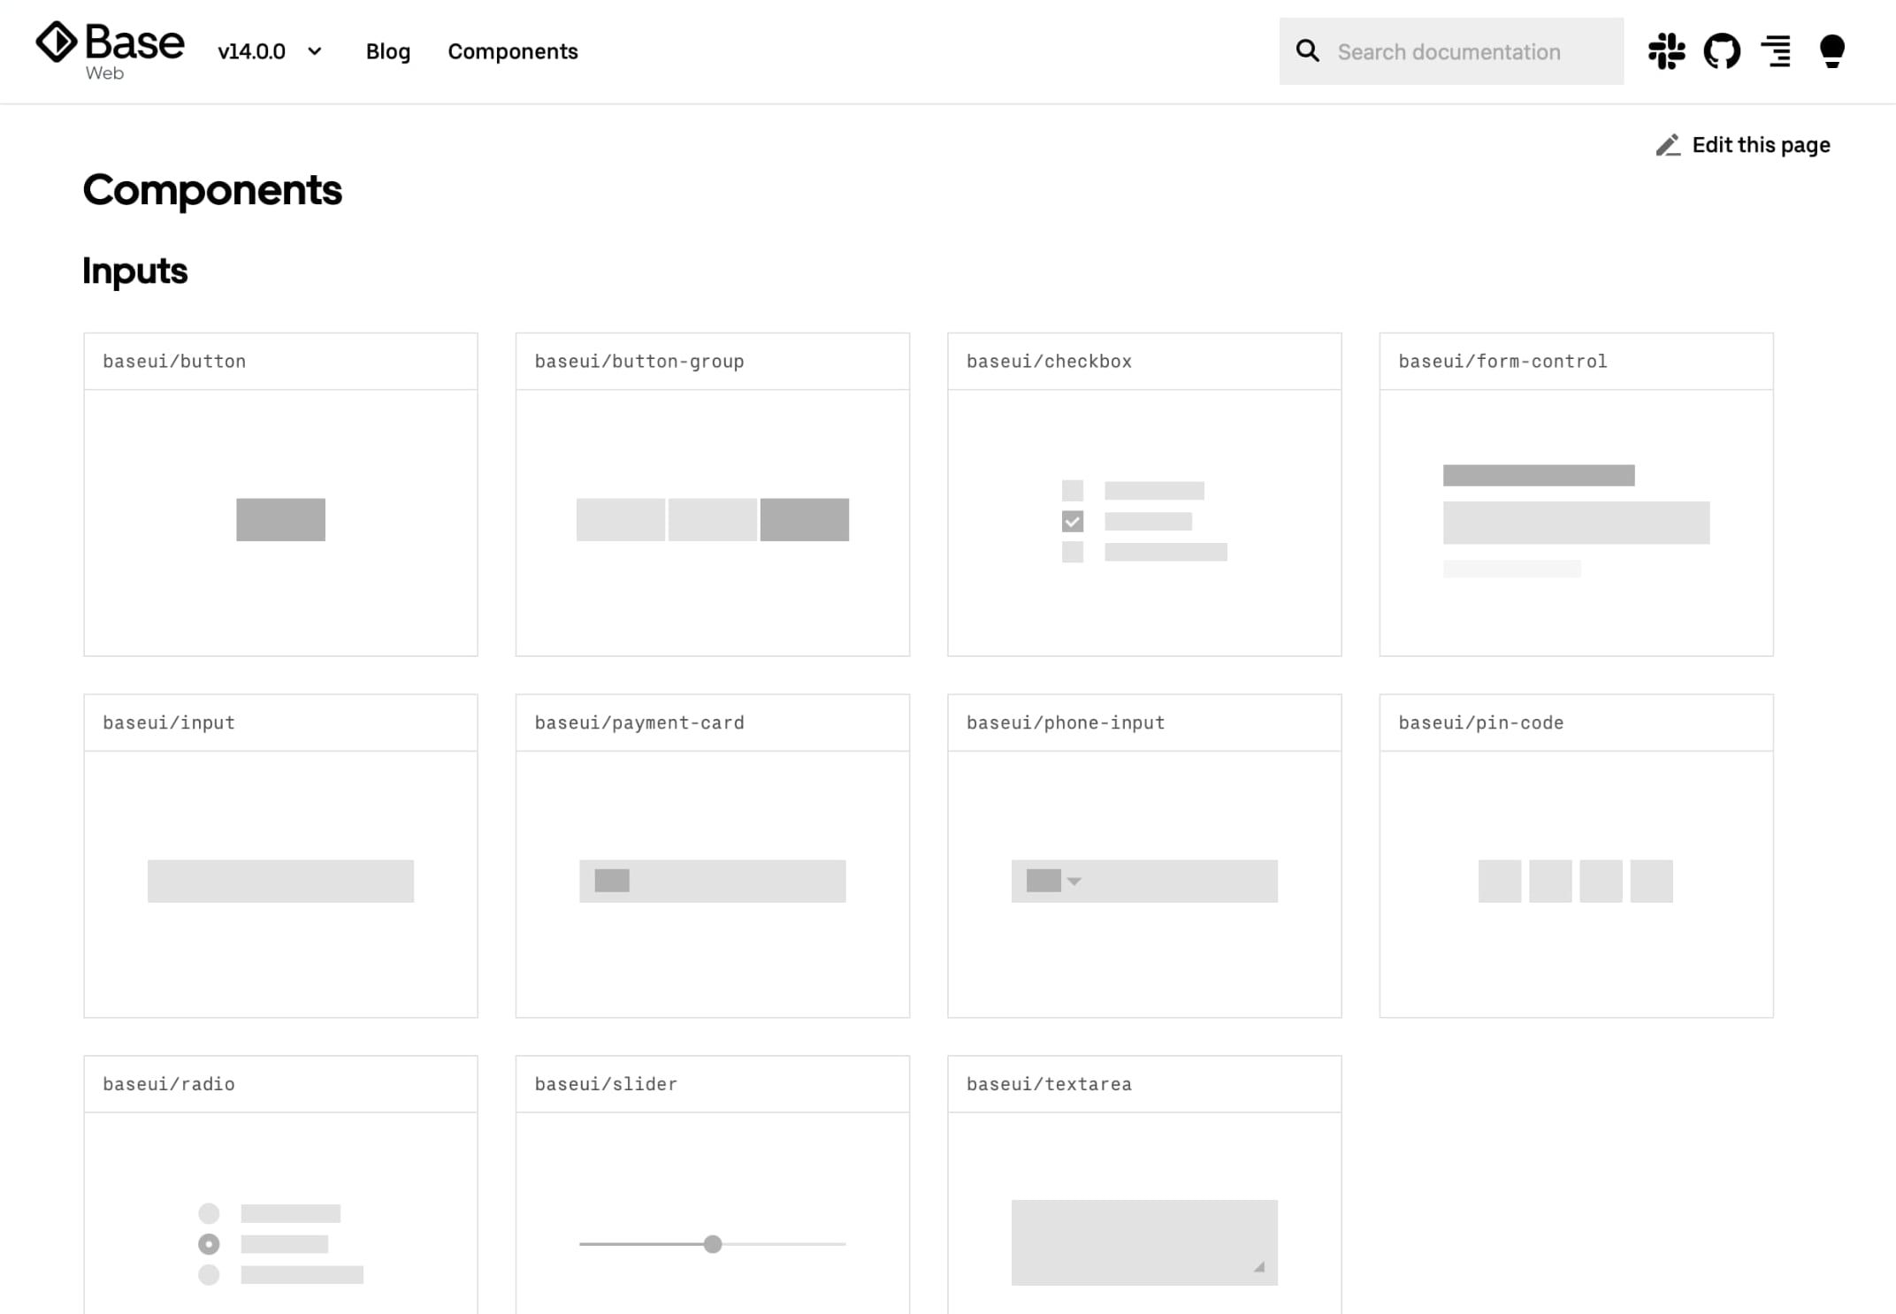Click the search magnifier icon
Screen dimensions: 1896x1314
[1307, 51]
